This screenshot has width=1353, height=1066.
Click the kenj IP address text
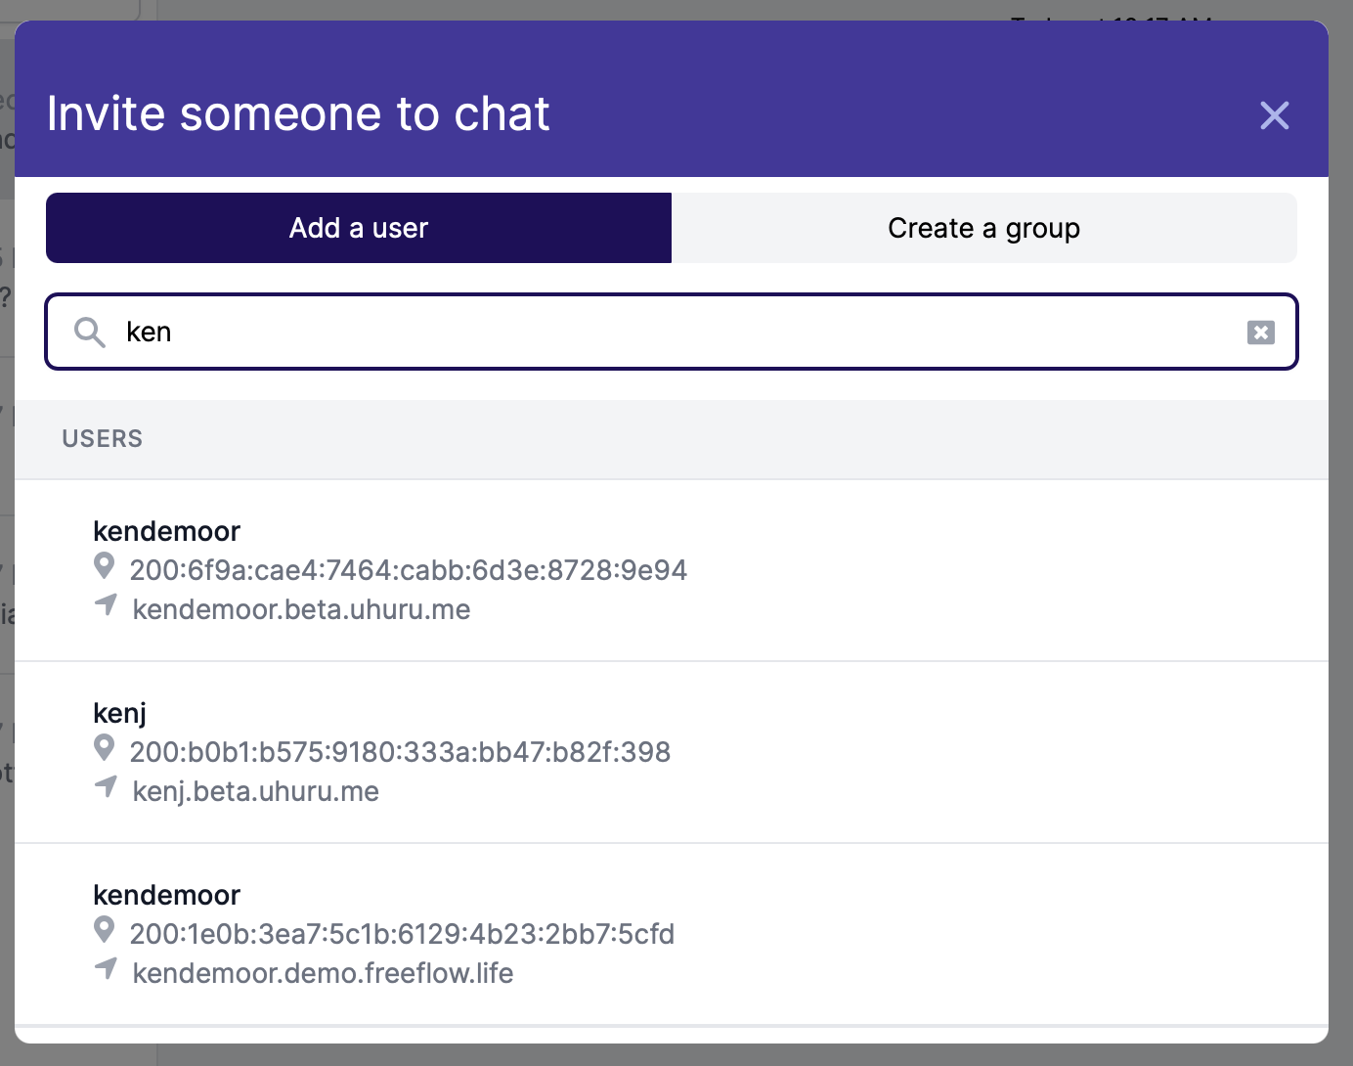(401, 752)
